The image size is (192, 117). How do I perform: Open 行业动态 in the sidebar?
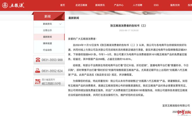47,50
